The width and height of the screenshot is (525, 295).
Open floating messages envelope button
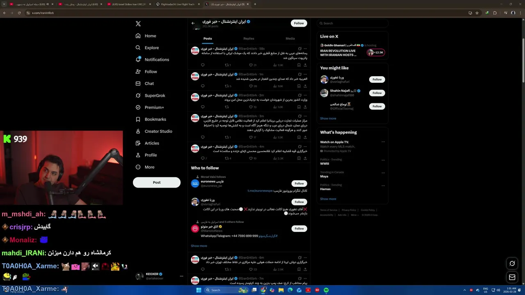tap(512, 277)
